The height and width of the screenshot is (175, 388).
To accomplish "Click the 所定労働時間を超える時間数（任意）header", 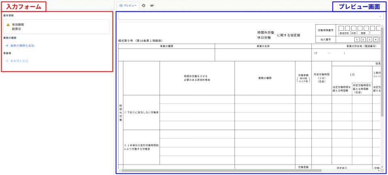I will (362, 89).
